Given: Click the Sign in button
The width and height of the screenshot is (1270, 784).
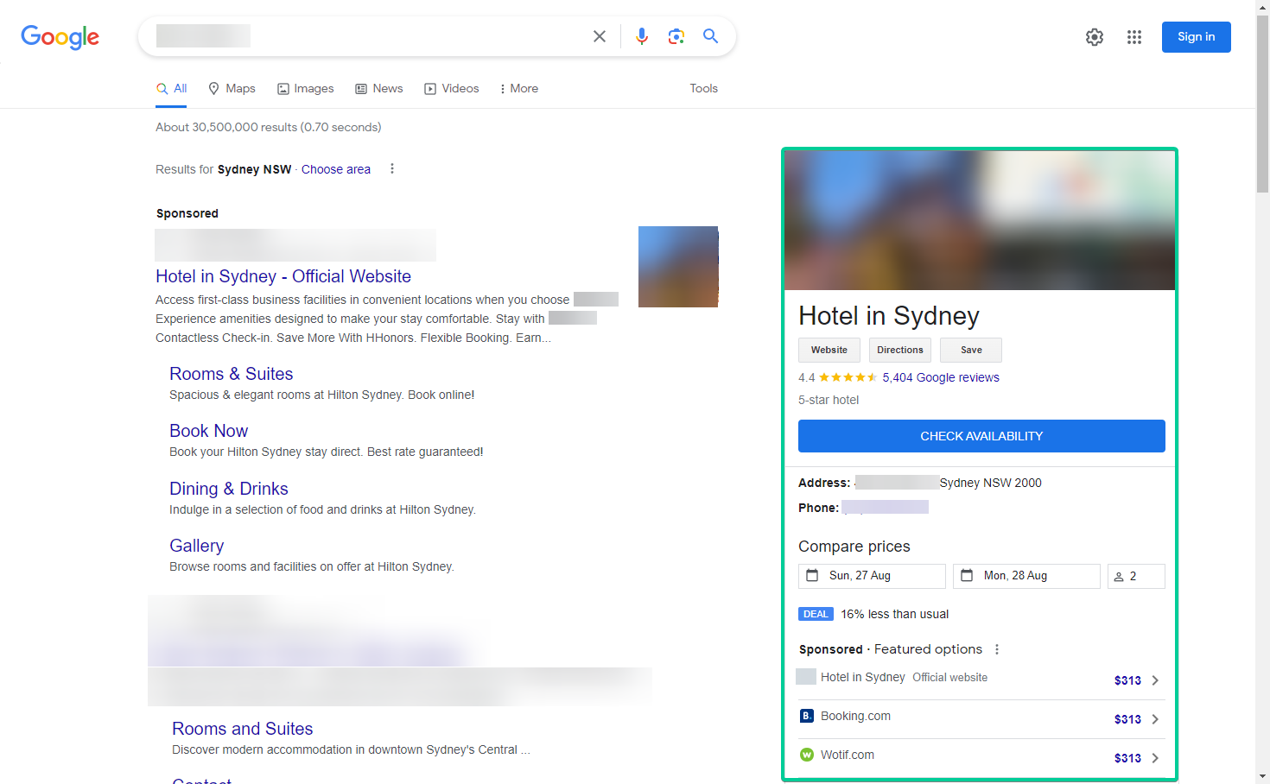Looking at the screenshot, I should tap(1196, 37).
